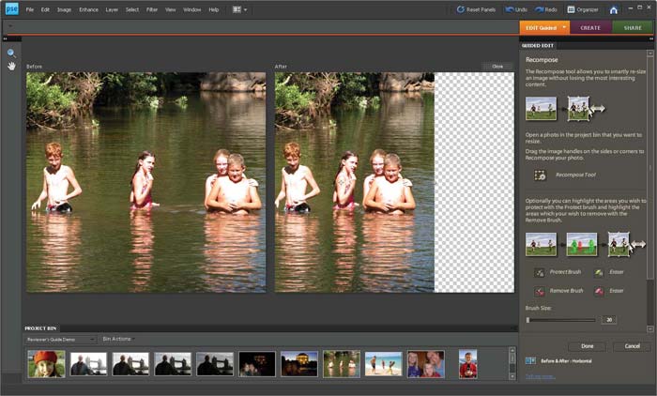This screenshot has width=657, height=396.
Task: Select the family selfie thumbnail
Action: click(x=426, y=364)
